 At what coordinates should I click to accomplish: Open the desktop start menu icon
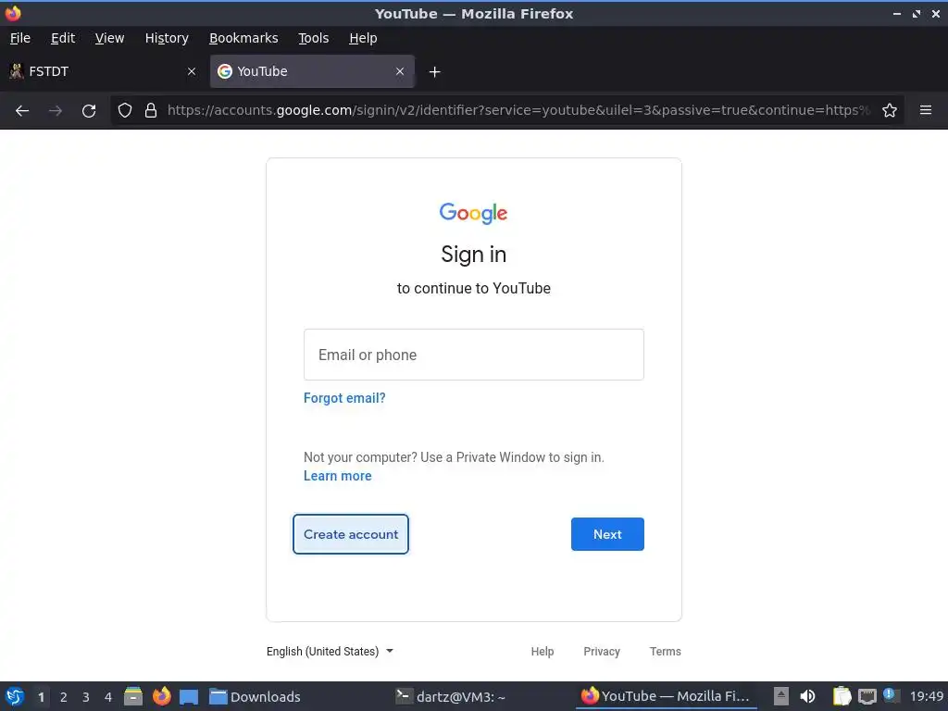pyautogui.click(x=15, y=696)
